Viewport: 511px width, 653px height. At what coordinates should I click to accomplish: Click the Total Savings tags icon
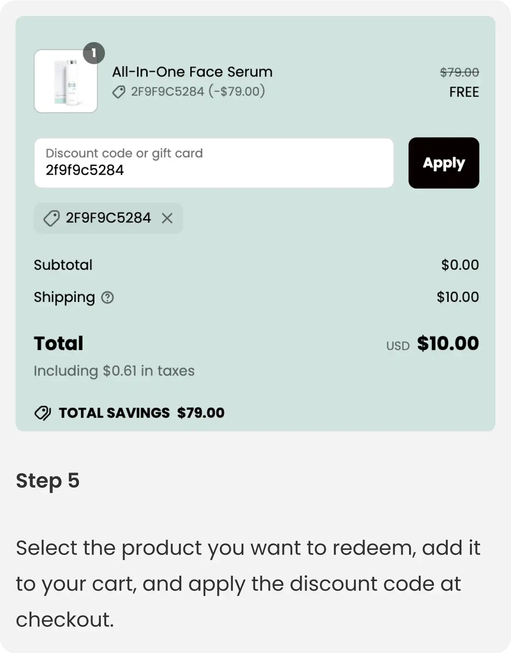[x=43, y=413]
